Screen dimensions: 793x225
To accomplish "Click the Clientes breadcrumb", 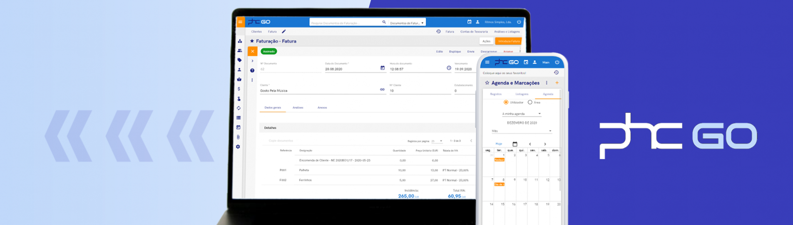I will coord(256,32).
